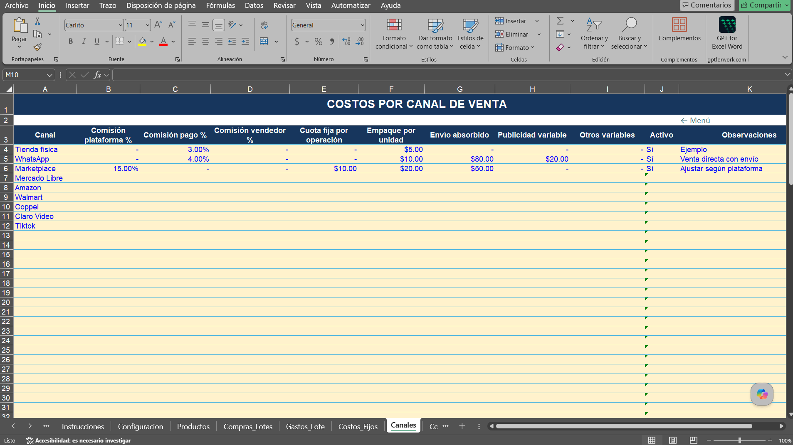Toggle align right
The width and height of the screenshot is (793, 445).
[218, 42]
